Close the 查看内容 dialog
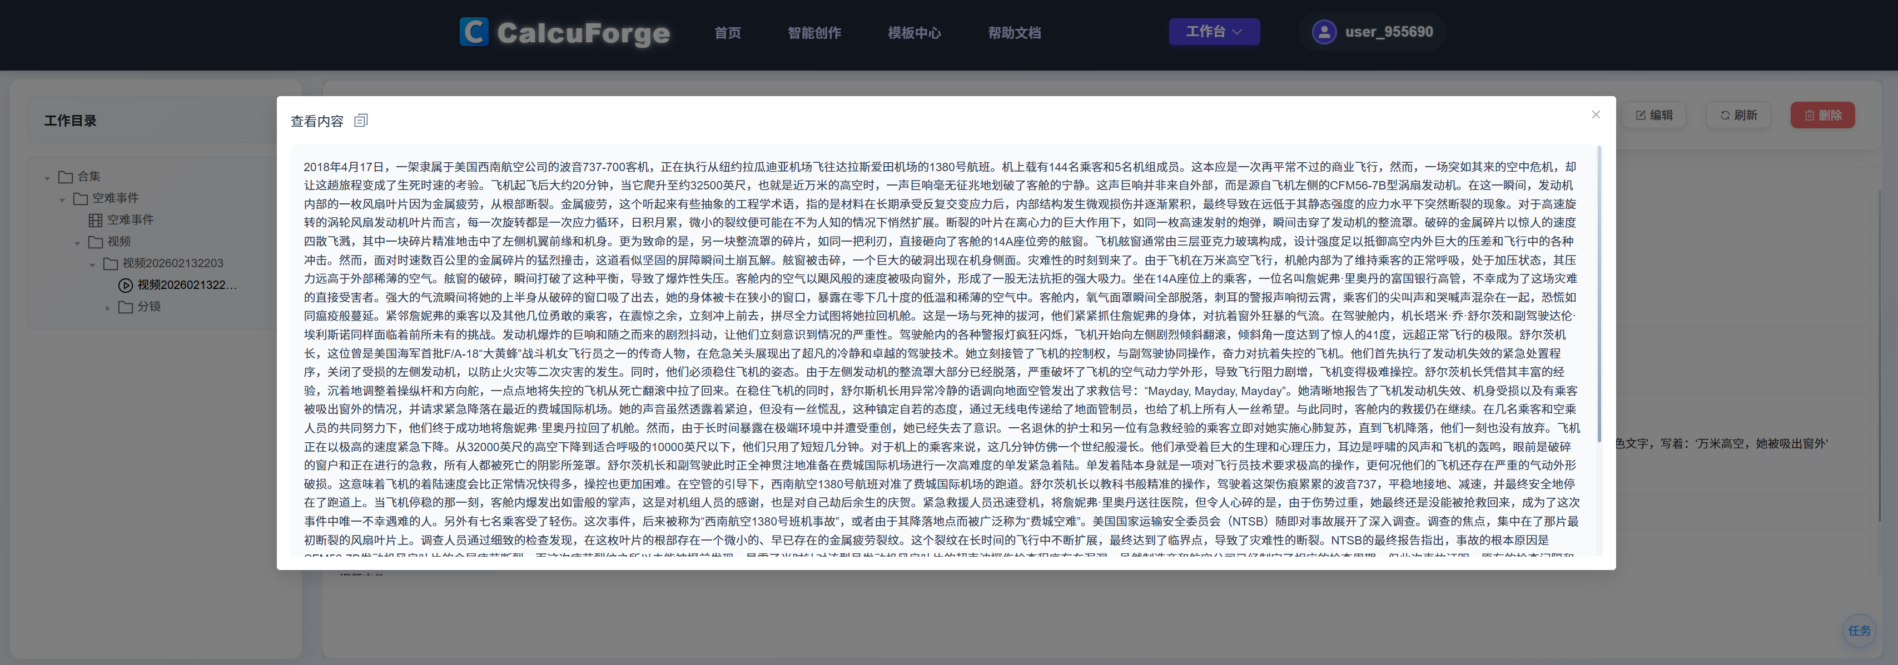 coord(1595,114)
